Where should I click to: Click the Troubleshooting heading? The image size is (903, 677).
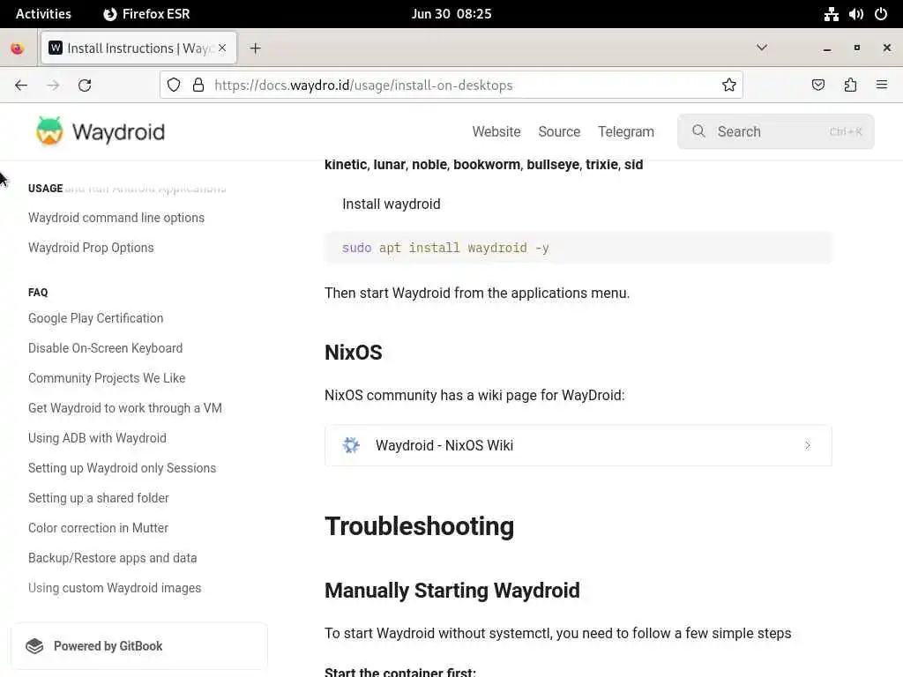click(x=419, y=526)
